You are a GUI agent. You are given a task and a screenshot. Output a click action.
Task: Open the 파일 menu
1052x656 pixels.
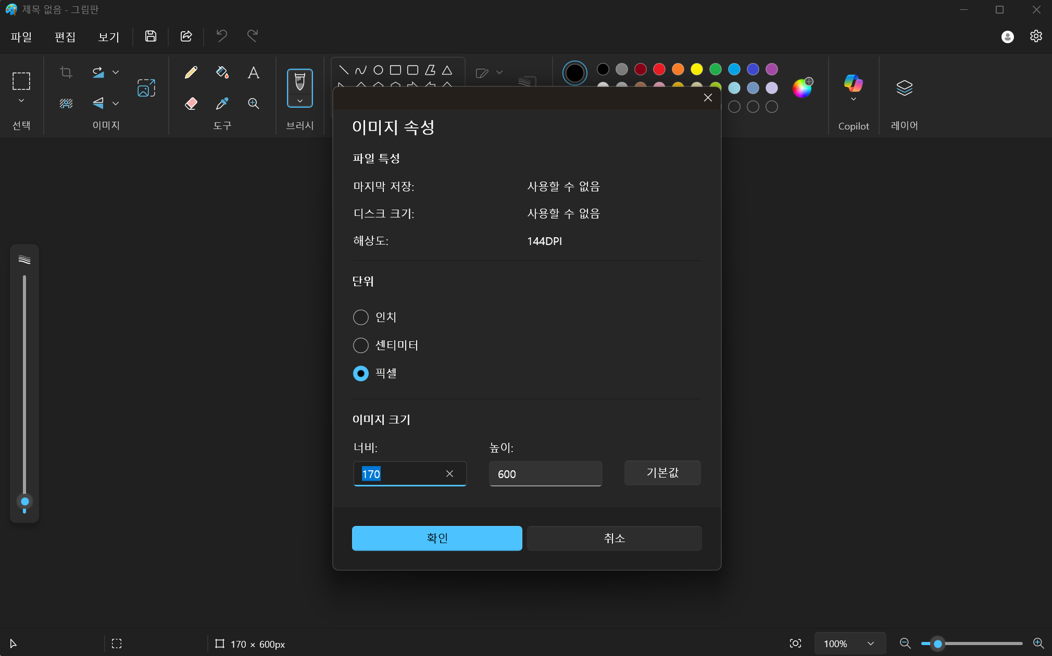point(21,36)
